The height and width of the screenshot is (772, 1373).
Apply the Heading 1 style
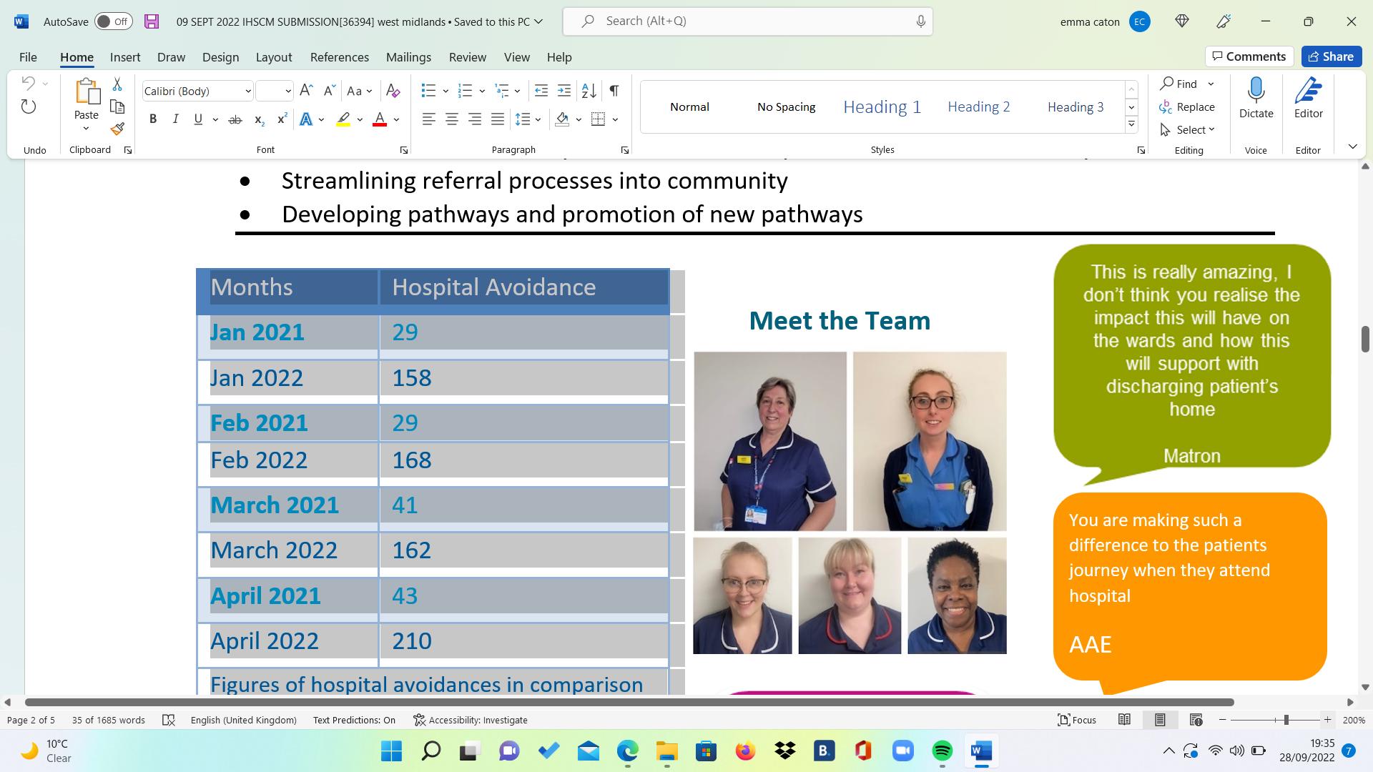click(x=882, y=107)
